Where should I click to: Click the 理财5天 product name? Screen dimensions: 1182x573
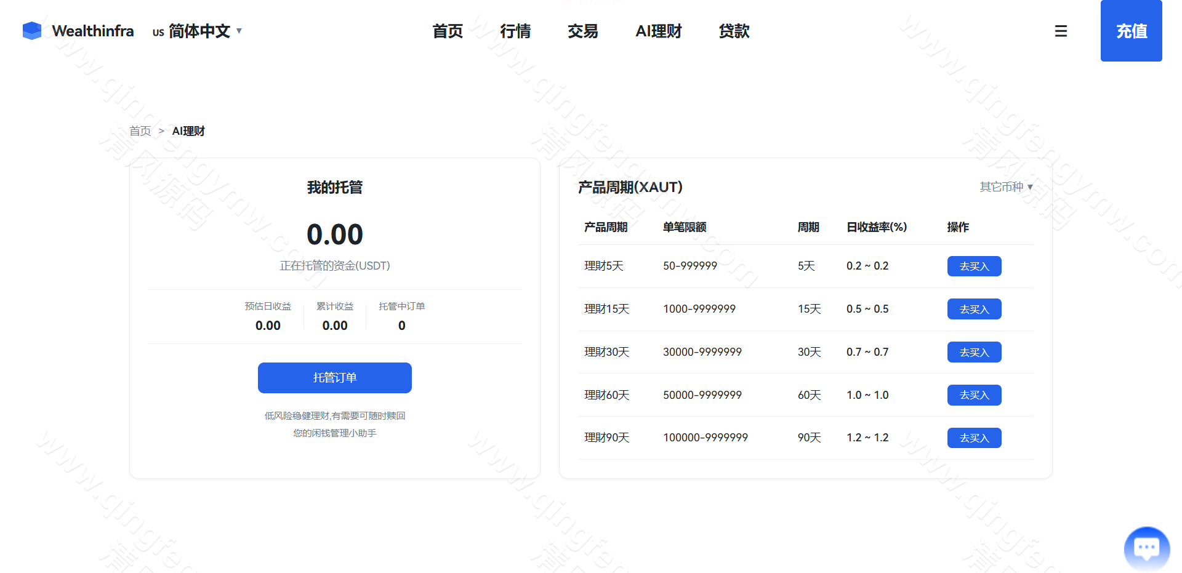coord(604,266)
